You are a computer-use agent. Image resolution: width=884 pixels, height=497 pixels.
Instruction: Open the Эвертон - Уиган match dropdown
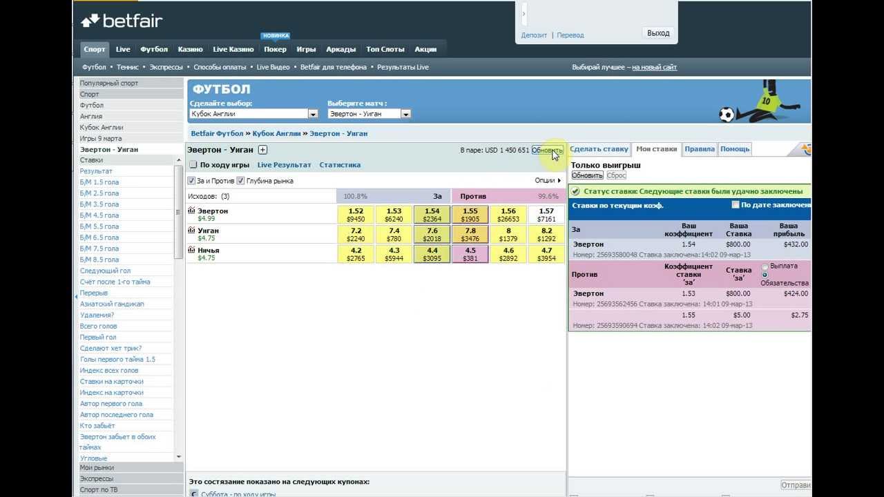click(x=405, y=114)
